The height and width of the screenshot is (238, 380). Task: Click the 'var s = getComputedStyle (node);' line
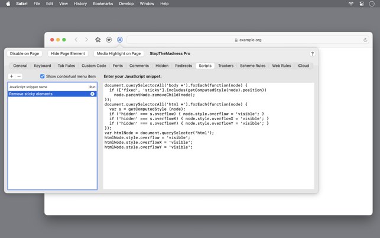pos(147,109)
